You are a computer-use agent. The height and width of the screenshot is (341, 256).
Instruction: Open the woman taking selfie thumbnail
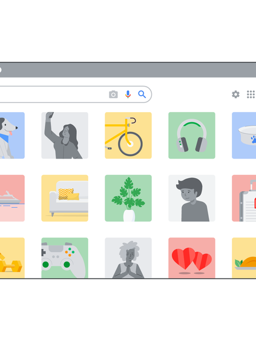coord(65,135)
